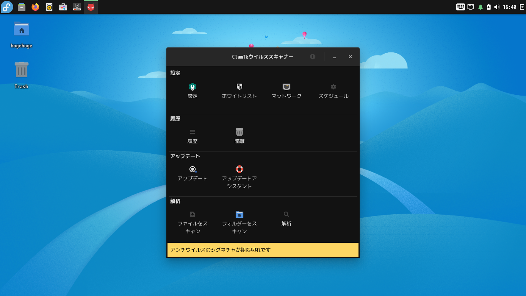
Task: Open the wired network tray icon
Action: [x=471, y=7]
